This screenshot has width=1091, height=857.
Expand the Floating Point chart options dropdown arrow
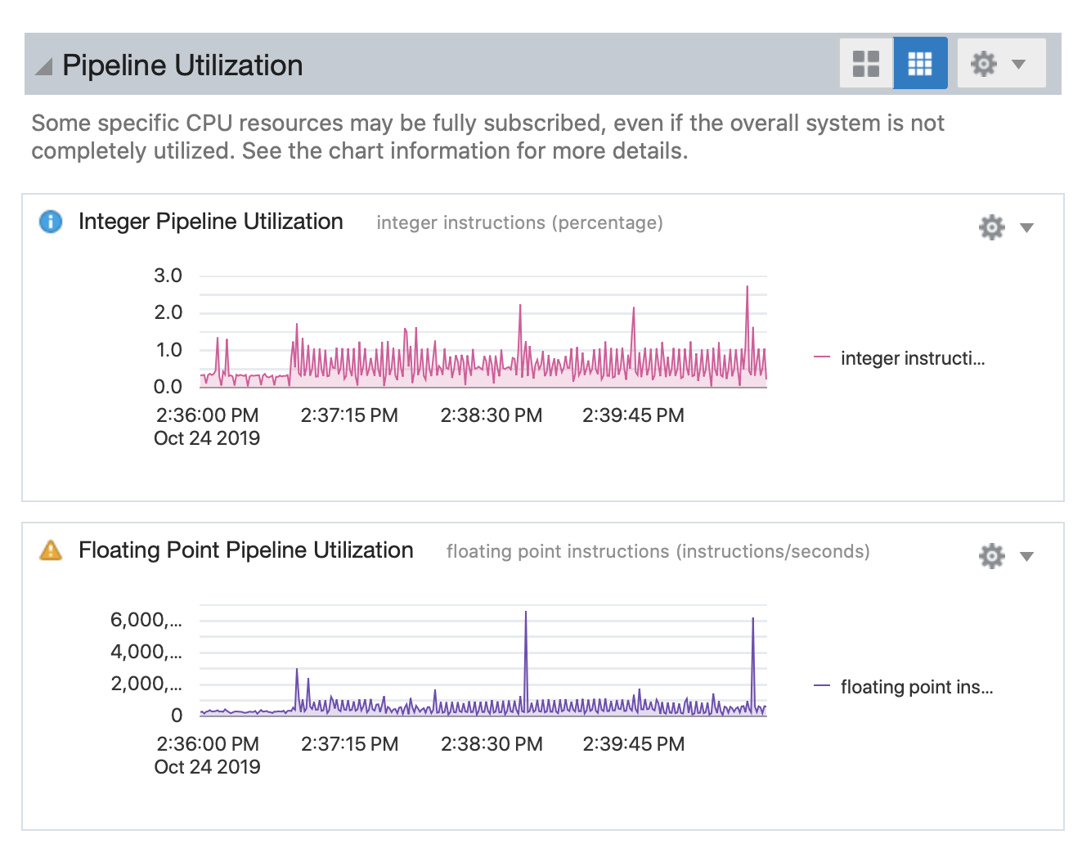point(1028,556)
